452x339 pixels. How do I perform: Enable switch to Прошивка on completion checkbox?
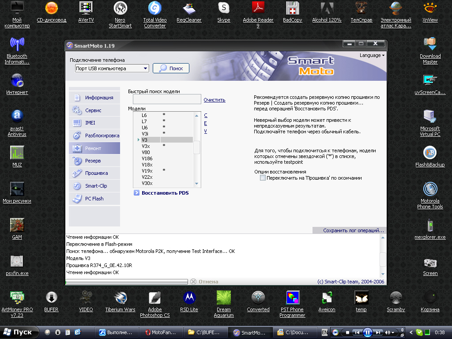pos(263,178)
